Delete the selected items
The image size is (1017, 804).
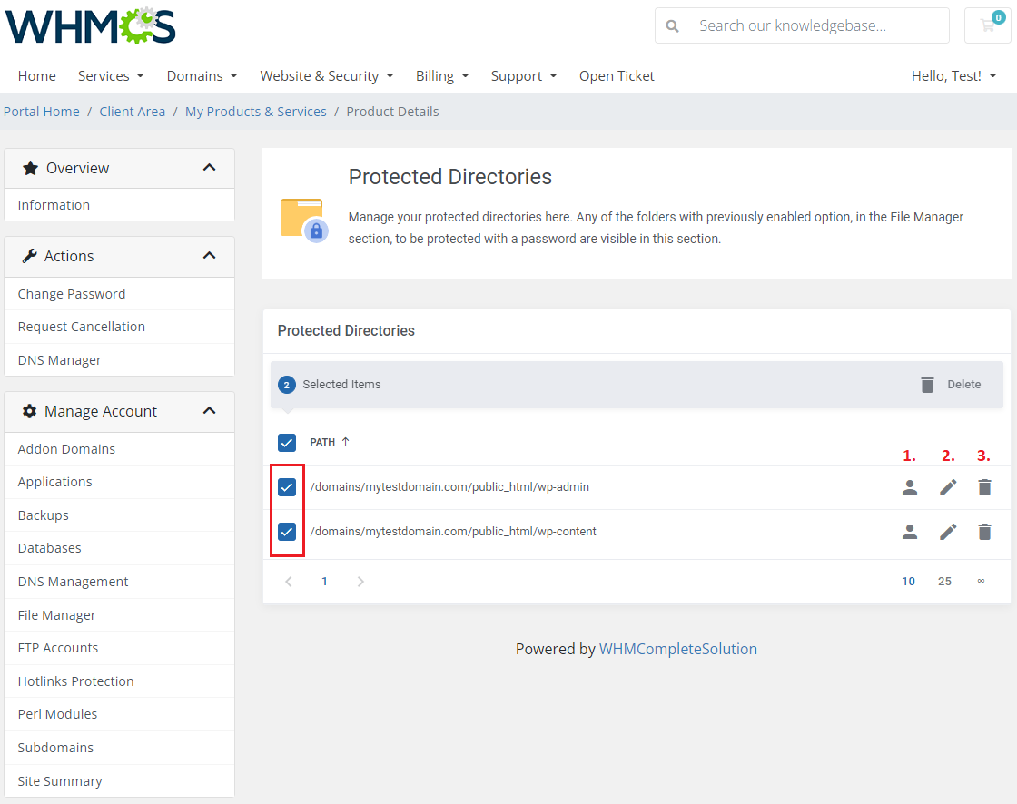point(951,385)
